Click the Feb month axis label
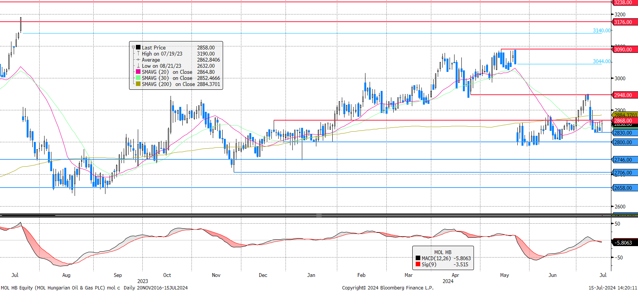This screenshot has width=638, height=291. [x=361, y=275]
